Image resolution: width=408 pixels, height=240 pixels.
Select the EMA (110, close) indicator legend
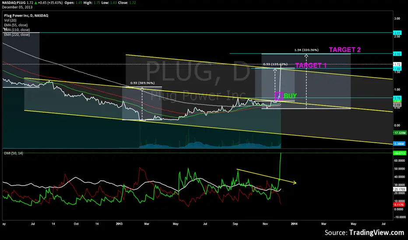[x=17, y=30]
